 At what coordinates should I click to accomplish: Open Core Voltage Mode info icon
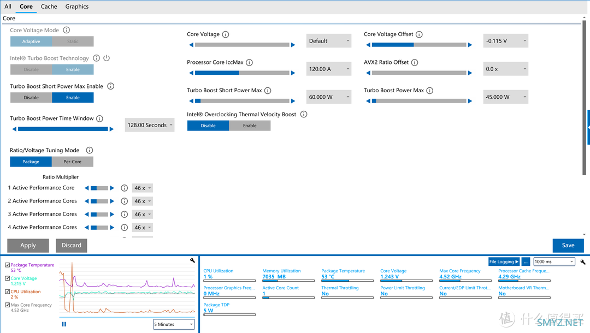tap(66, 30)
